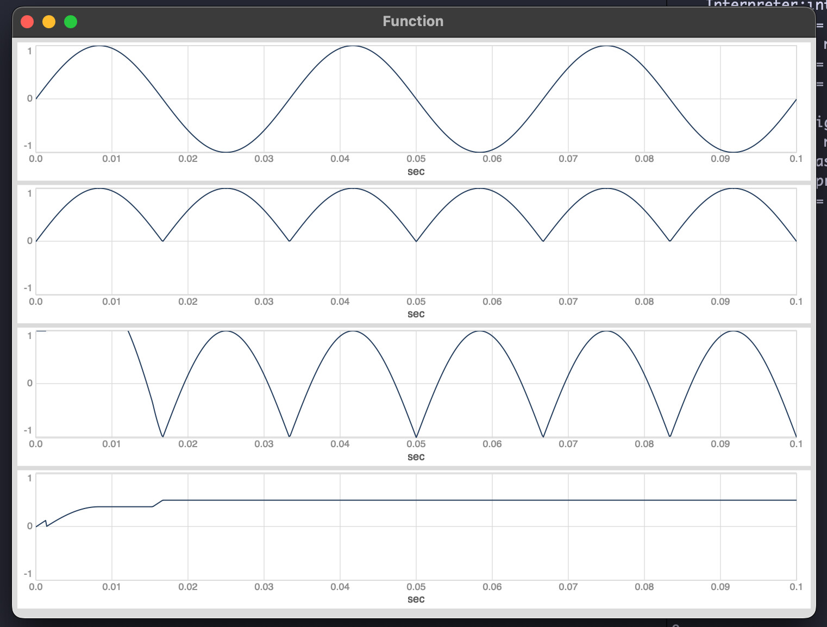Click the first zero cusp in the second plot

pos(162,241)
